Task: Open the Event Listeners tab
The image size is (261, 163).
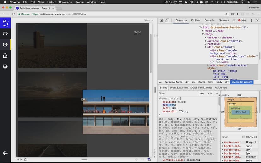Action: (178, 88)
